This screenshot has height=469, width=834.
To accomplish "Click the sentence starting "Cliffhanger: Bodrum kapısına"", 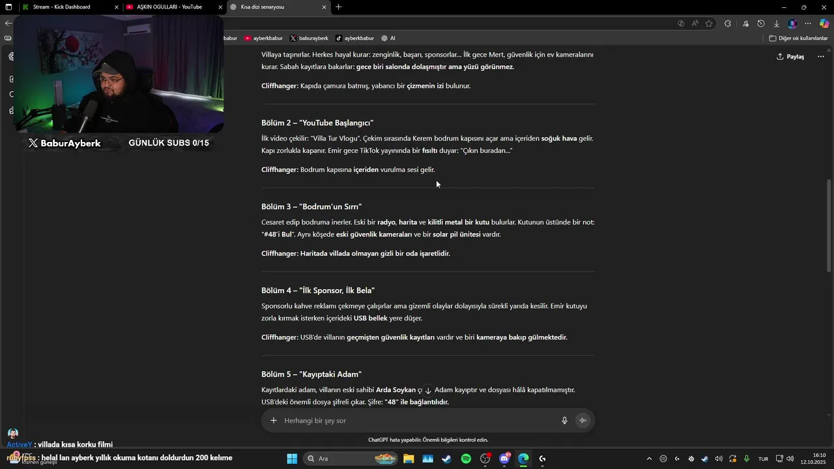I will pos(348,169).
